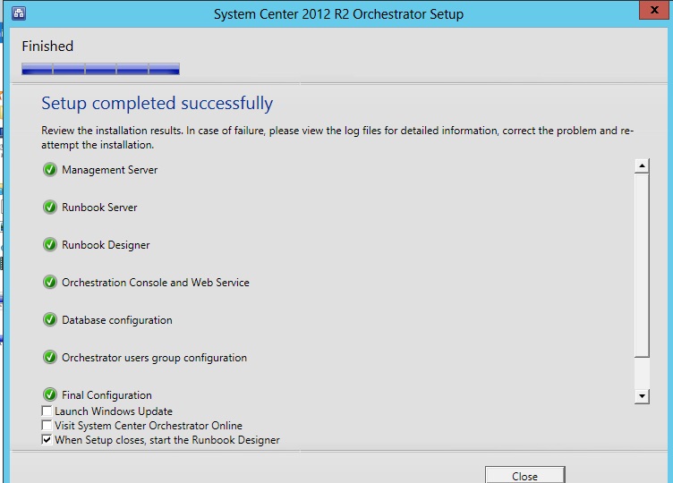Check Visit System Center Orchestrator Online
This screenshot has width=673, height=483.
coord(47,426)
